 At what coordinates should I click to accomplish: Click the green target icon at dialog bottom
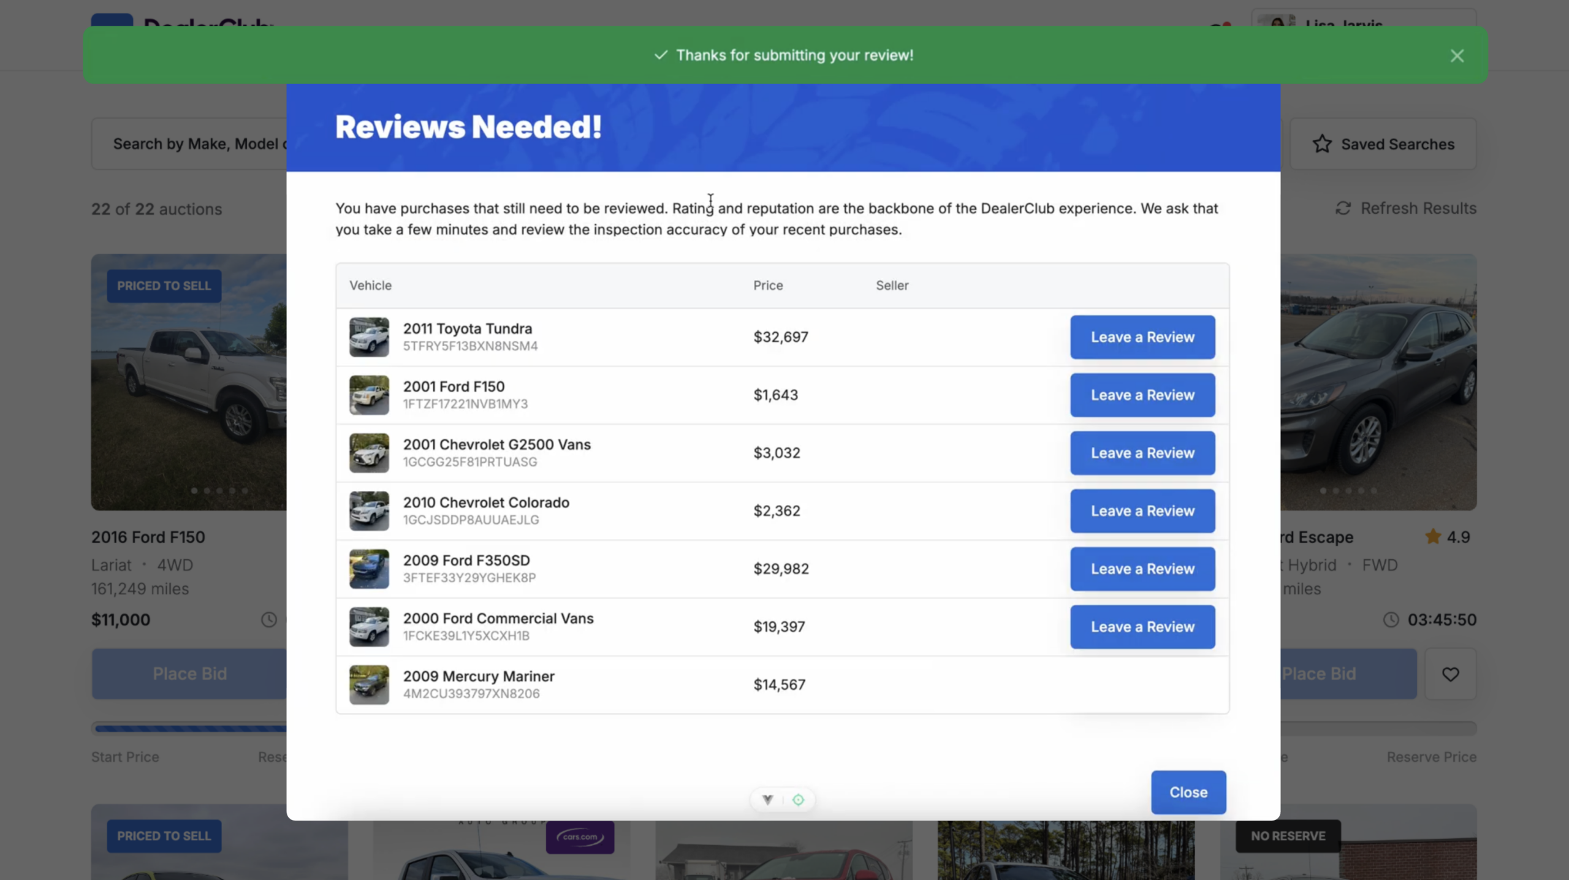[798, 800]
